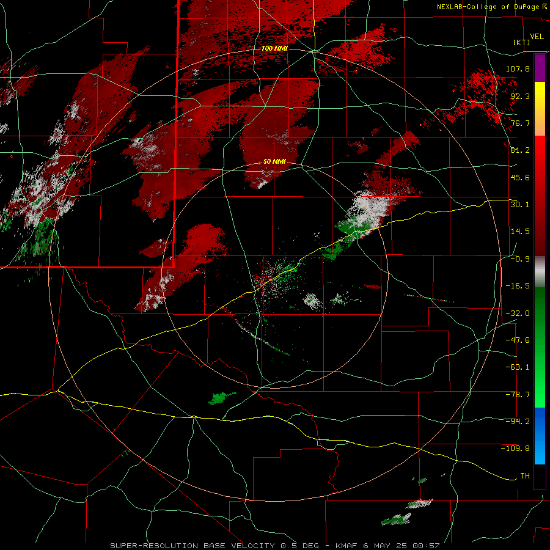Image resolution: width=550 pixels, height=550 pixels.
Task: Click the [KT] units label
Action: [522, 42]
